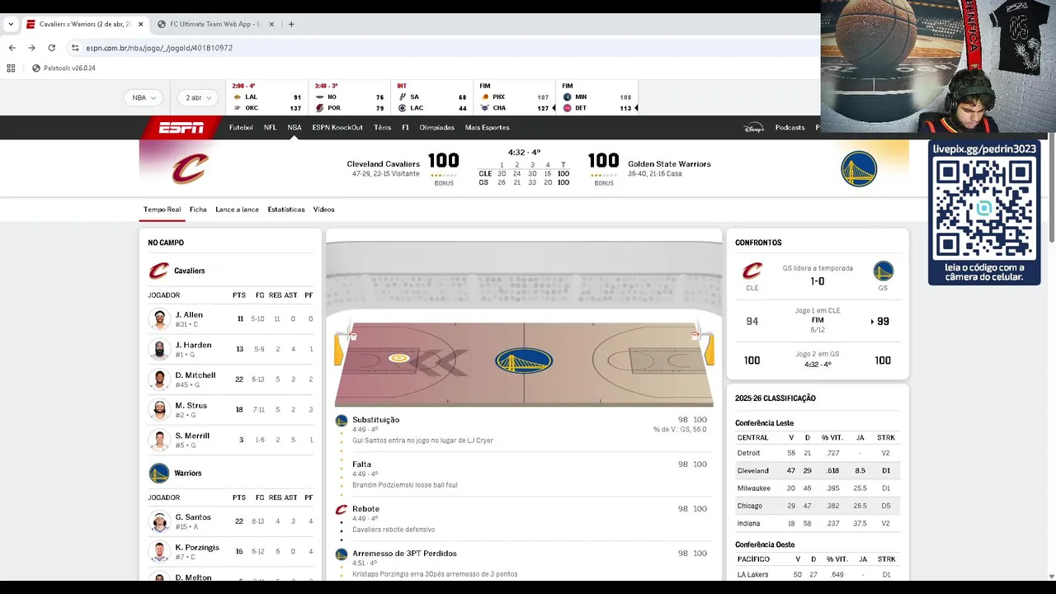The width and height of the screenshot is (1056, 594).
Task: Click Detroit row in Central standings
Action: (818, 453)
